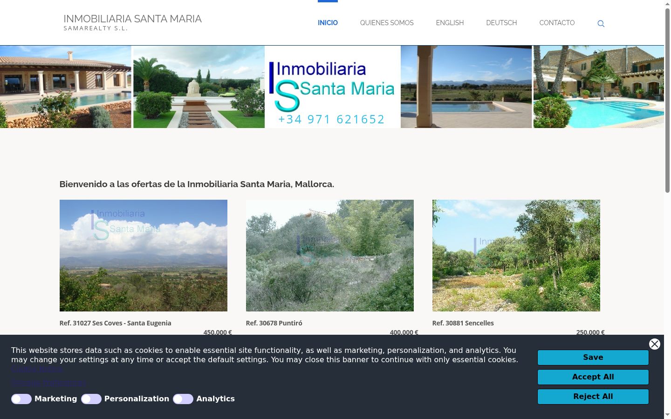This screenshot has height=419, width=671.
Task: Open the Privacy Preferences link
Action: coord(48,383)
